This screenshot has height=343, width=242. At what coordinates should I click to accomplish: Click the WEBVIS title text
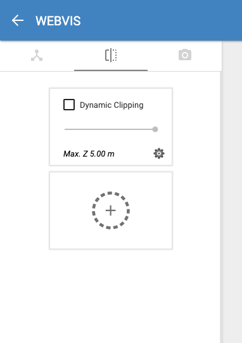point(58,21)
